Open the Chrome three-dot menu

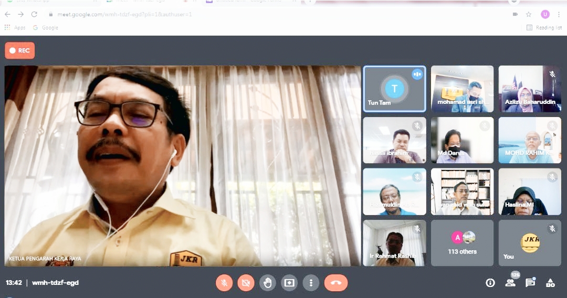[x=559, y=15]
